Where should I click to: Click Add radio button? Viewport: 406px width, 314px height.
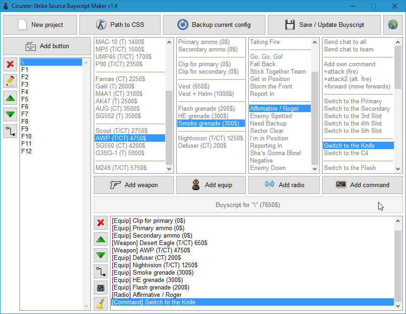pos(284,185)
